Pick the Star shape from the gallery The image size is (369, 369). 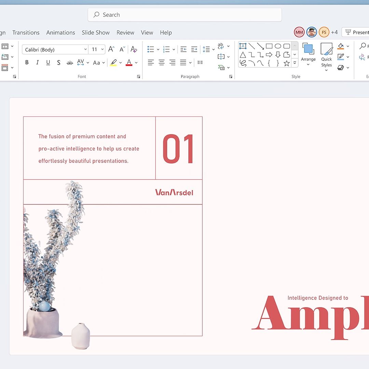pos(287,63)
